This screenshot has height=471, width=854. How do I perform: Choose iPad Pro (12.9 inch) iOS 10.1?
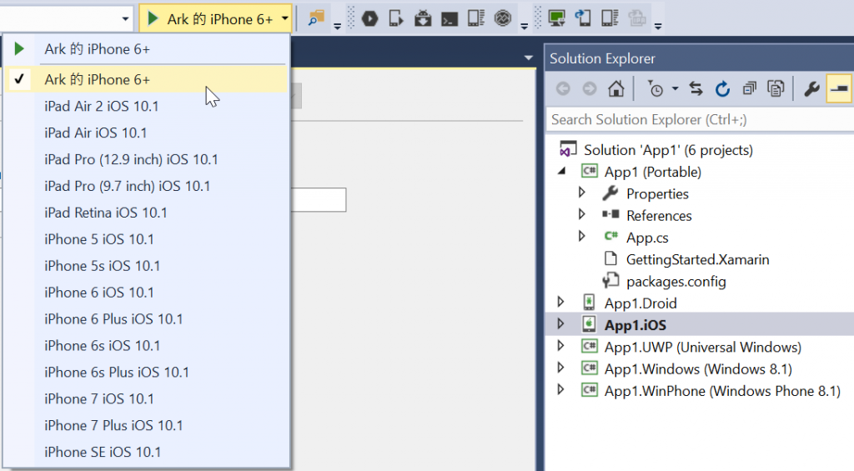tap(147, 159)
